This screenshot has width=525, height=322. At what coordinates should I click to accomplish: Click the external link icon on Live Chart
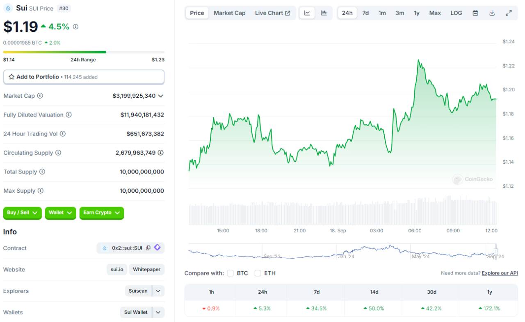[x=288, y=13]
